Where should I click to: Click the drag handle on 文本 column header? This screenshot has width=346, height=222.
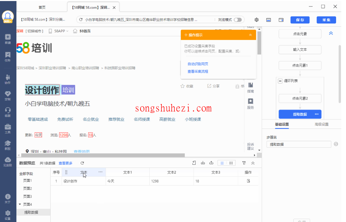pyautogui.click(x=66, y=172)
